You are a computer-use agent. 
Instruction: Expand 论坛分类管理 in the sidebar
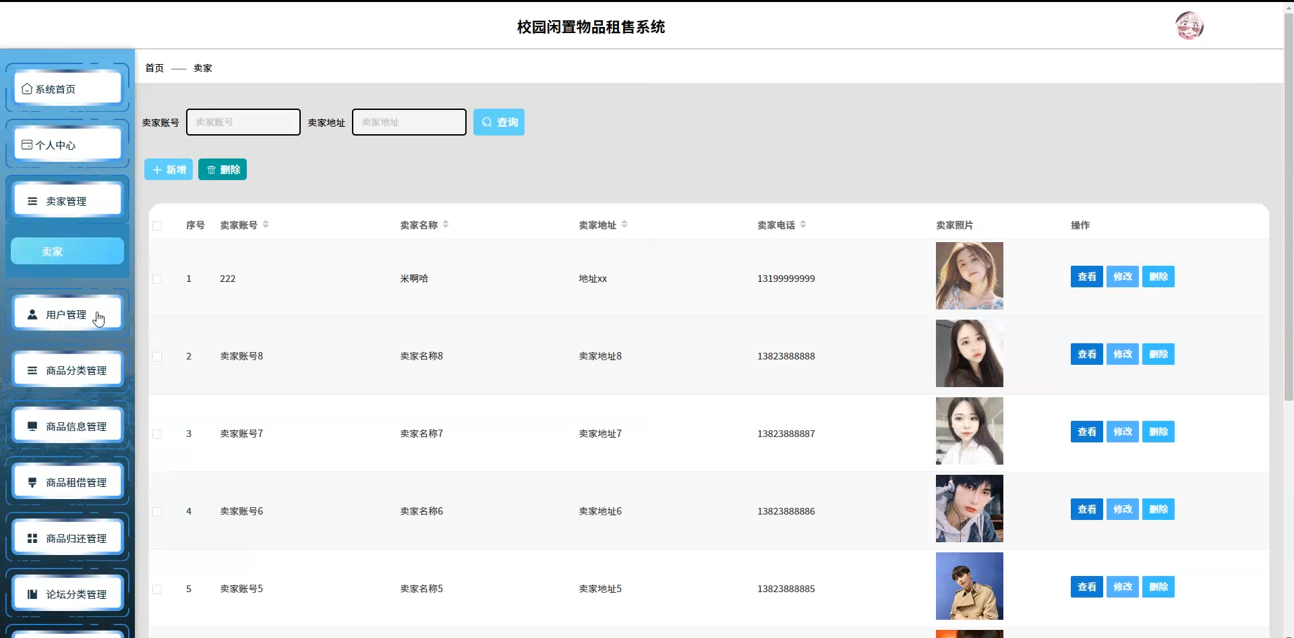[x=67, y=593]
